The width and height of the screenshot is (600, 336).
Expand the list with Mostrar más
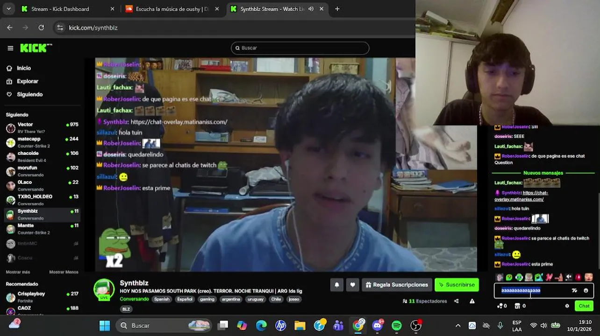[18, 272]
